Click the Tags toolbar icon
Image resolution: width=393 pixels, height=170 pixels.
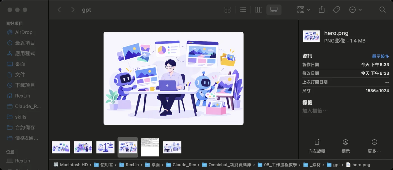pos(336,10)
